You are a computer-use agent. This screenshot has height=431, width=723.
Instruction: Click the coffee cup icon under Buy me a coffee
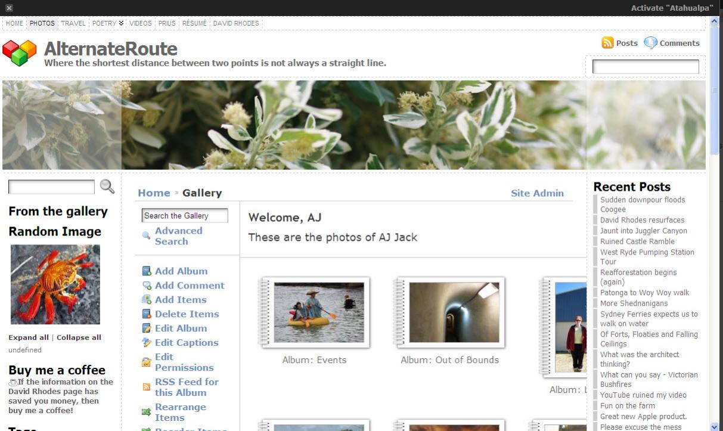click(12, 382)
